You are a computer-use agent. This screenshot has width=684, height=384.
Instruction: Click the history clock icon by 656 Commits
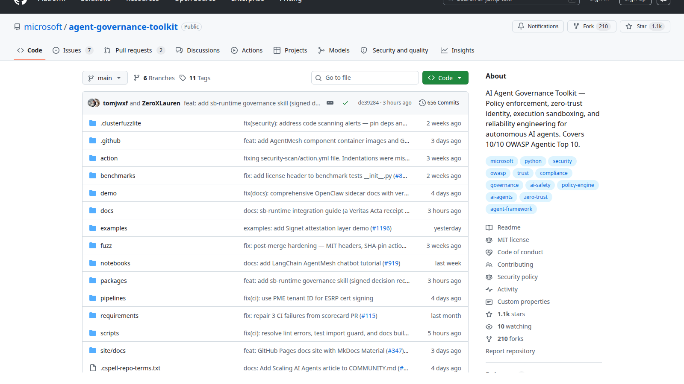point(422,103)
